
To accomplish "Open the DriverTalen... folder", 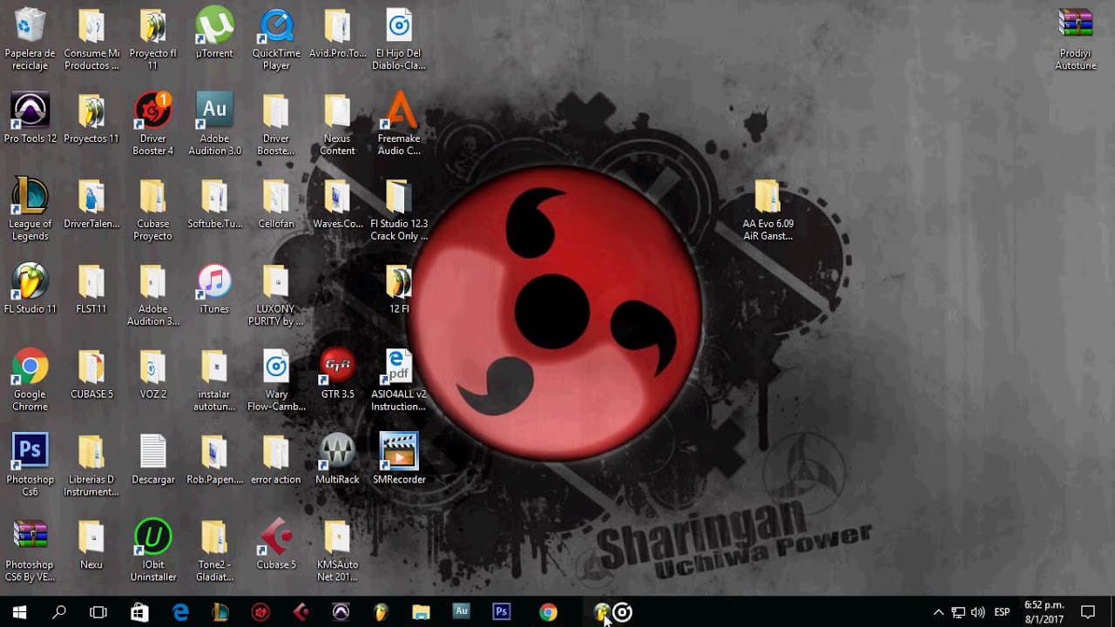I will click(x=91, y=204).
